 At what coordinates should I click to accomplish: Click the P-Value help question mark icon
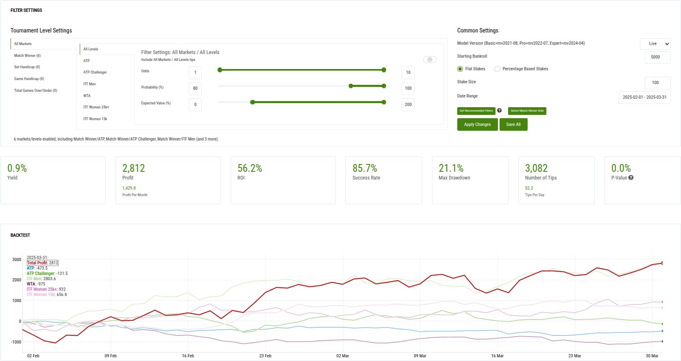(x=631, y=177)
